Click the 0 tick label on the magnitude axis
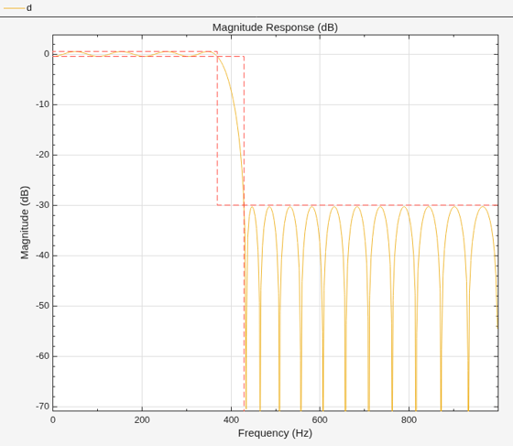 click(x=47, y=54)
